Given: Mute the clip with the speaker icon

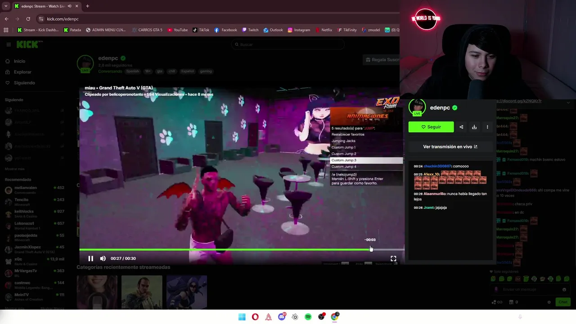Looking at the screenshot, I should tap(103, 258).
